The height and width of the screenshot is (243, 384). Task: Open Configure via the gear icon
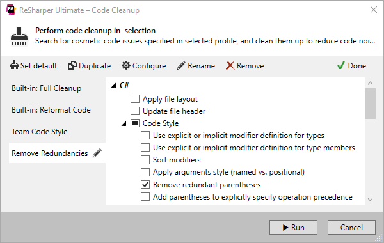126,65
